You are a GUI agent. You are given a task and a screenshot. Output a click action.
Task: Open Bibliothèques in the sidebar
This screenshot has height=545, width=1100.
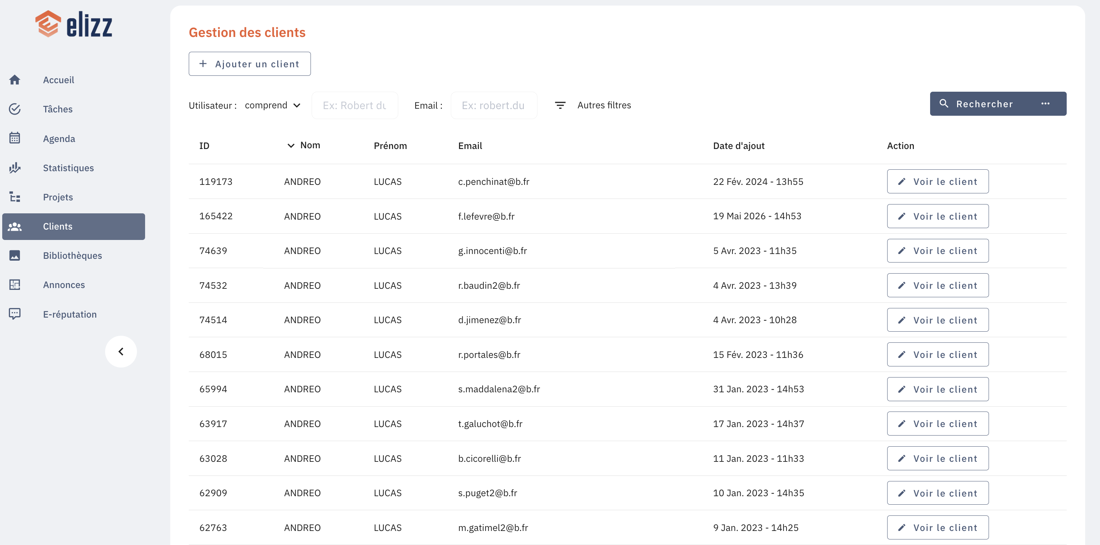(x=73, y=255)
